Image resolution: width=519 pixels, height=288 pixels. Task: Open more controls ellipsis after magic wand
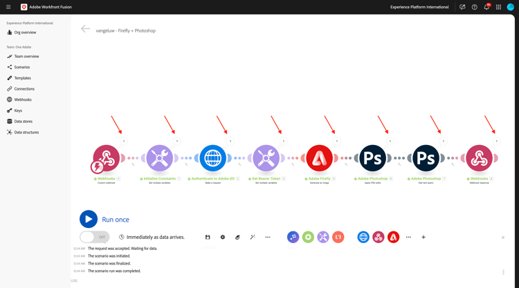coord(268,237)
